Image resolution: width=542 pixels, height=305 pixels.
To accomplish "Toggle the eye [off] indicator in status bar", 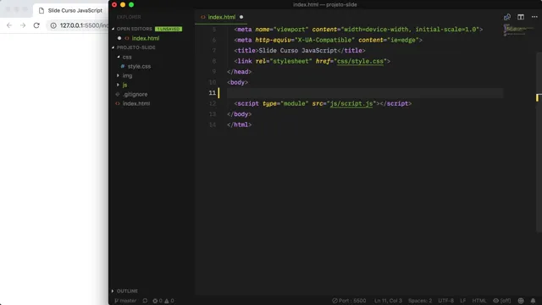I will point(501,301).
